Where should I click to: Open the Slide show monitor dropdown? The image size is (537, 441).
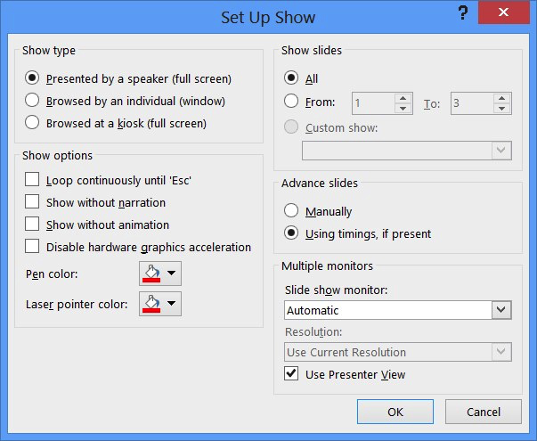pos(502,310)
